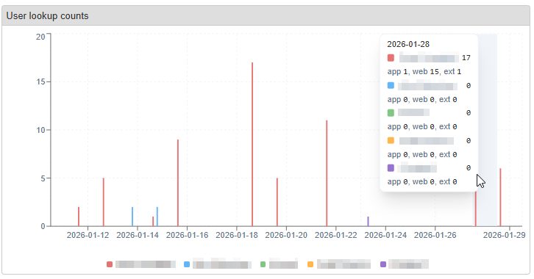Click the y-axis label '20'

pyautogui.click(x=40, y=37)
